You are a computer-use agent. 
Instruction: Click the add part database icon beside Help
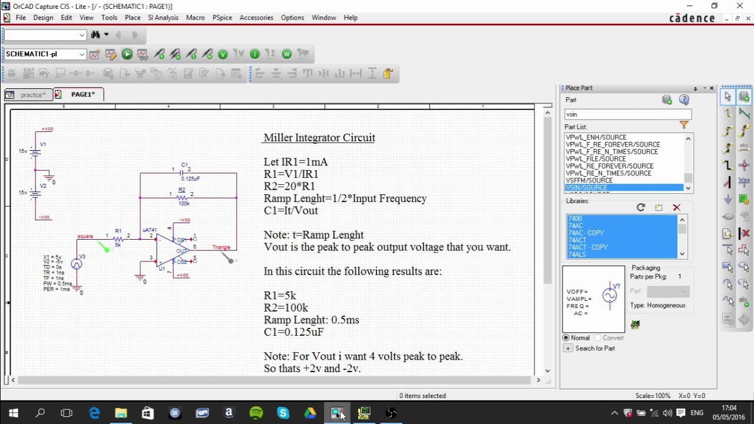coord(667,100)
